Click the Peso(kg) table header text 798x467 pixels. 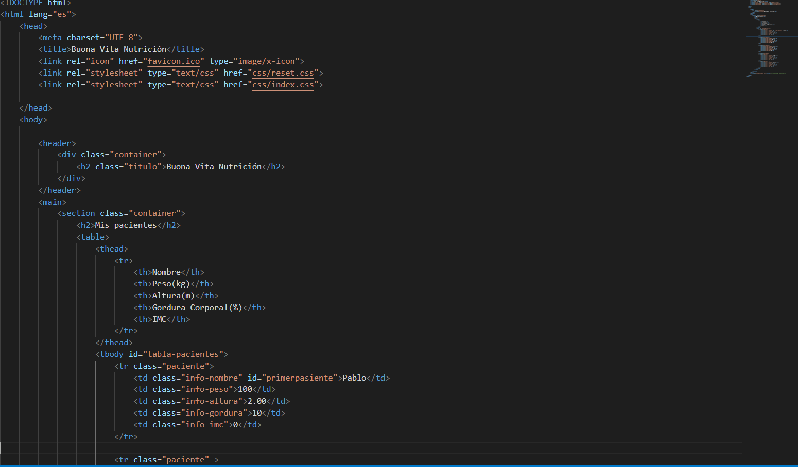click(171, 284)
